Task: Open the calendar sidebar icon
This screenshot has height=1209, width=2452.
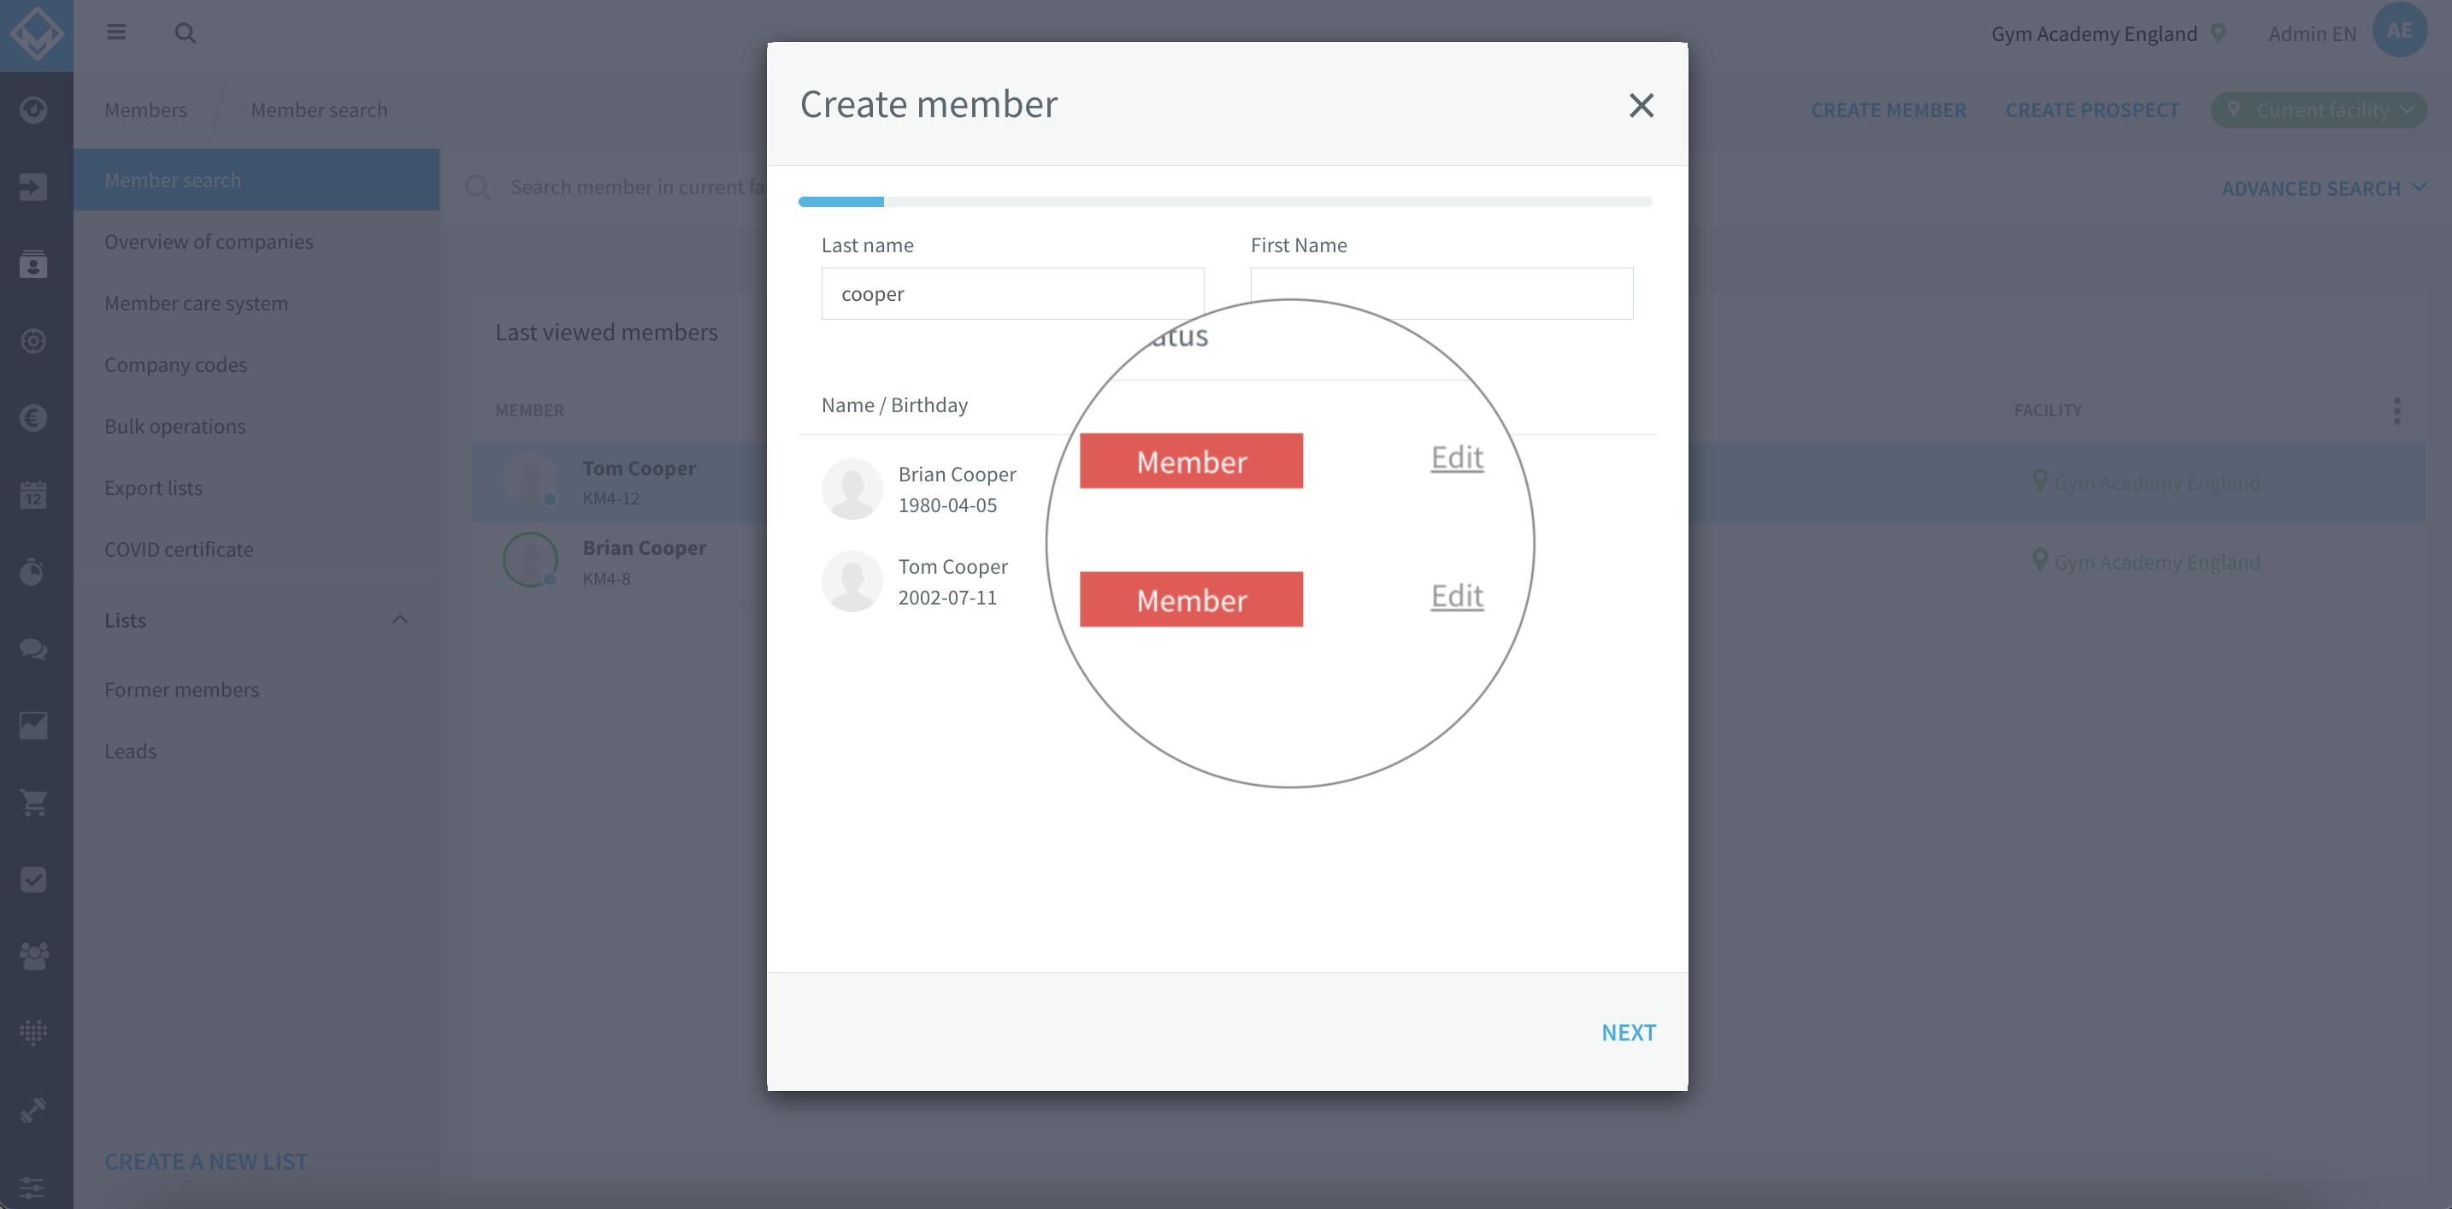Action: pos(33,494)
